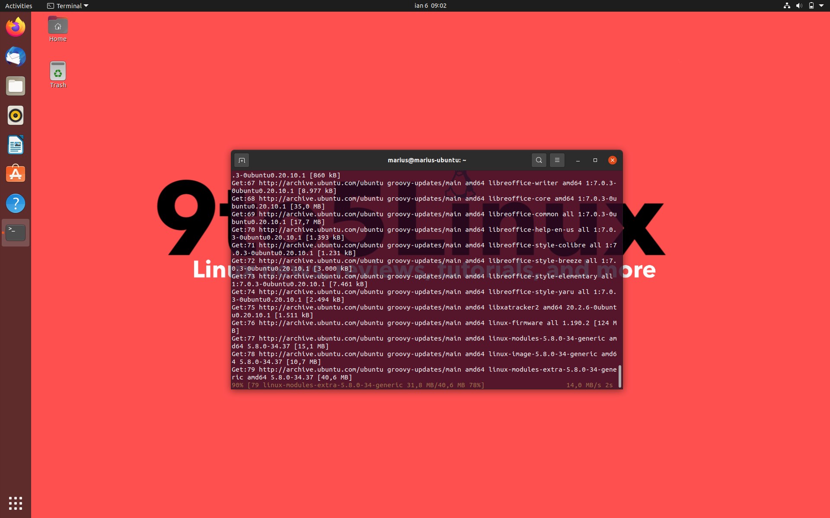Click the volume indicator

point(799,6)
